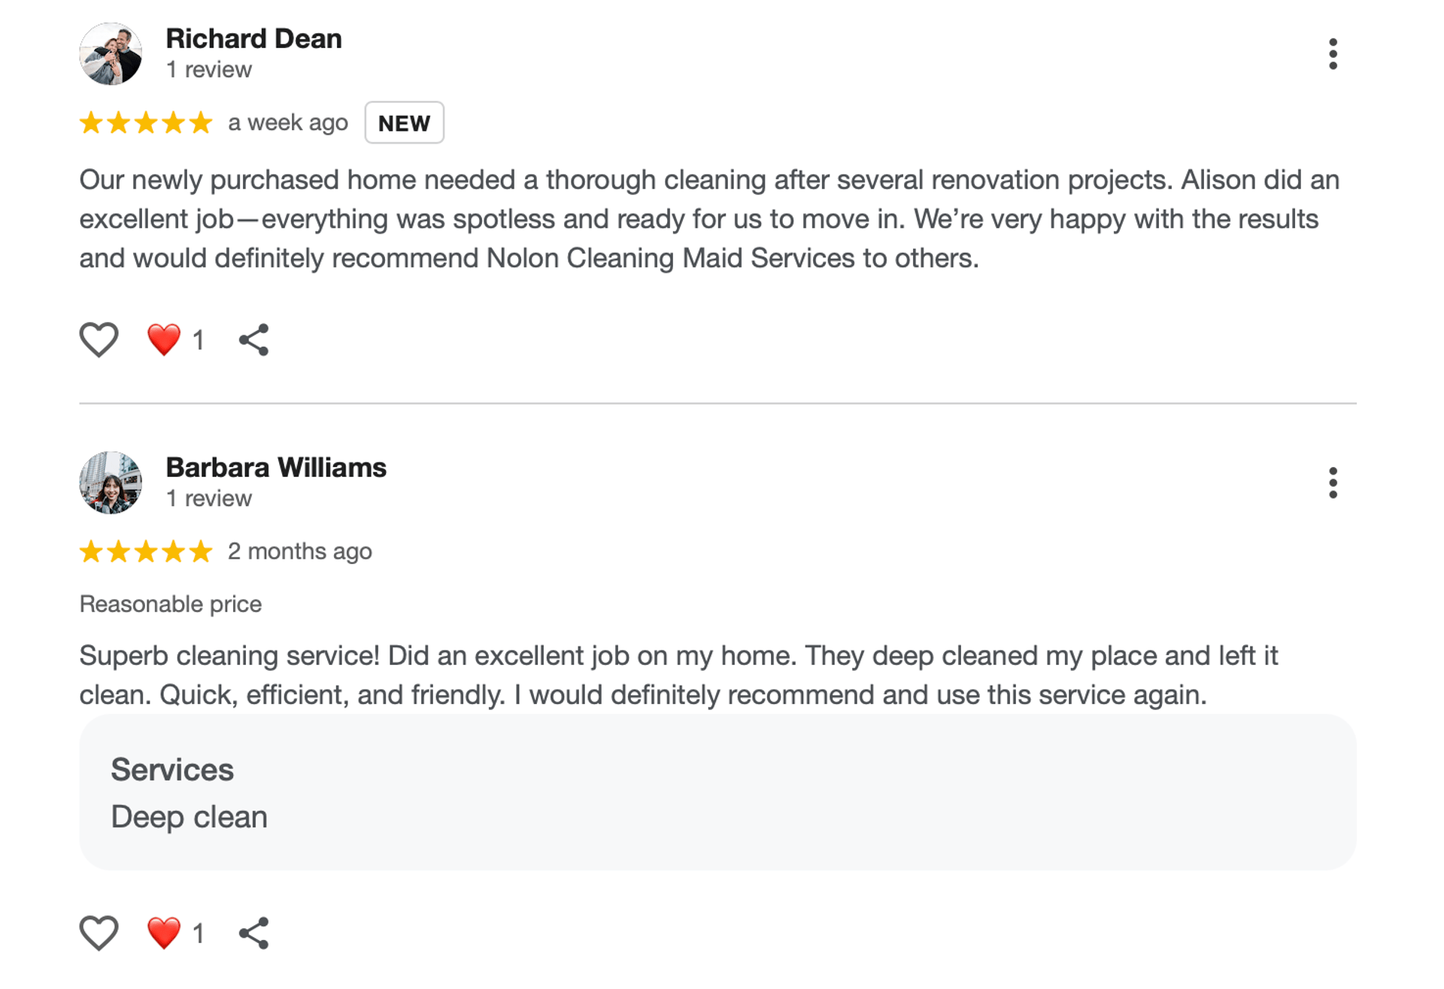This screenshot has height=989, width=1444.
Task: Open Barbara Williams' review options menu
Action: 1332,483
